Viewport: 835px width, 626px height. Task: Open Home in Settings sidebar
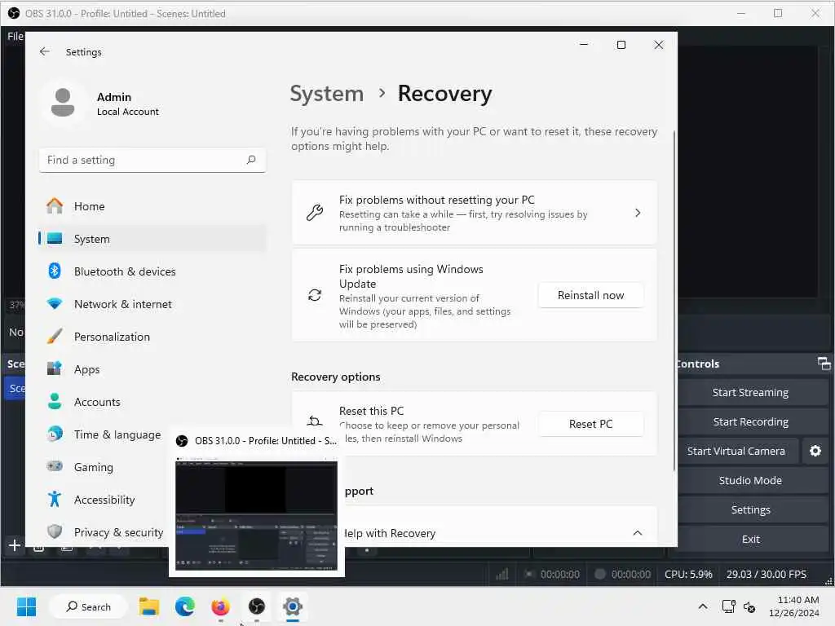pyautogui.click(x=152, y=206)
